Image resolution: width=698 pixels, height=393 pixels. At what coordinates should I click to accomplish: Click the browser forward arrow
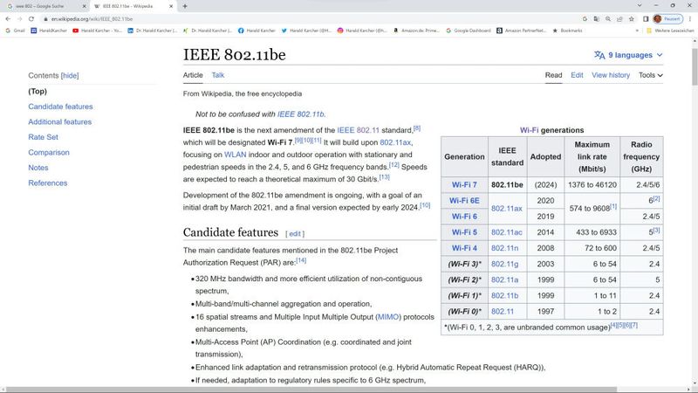19,19
